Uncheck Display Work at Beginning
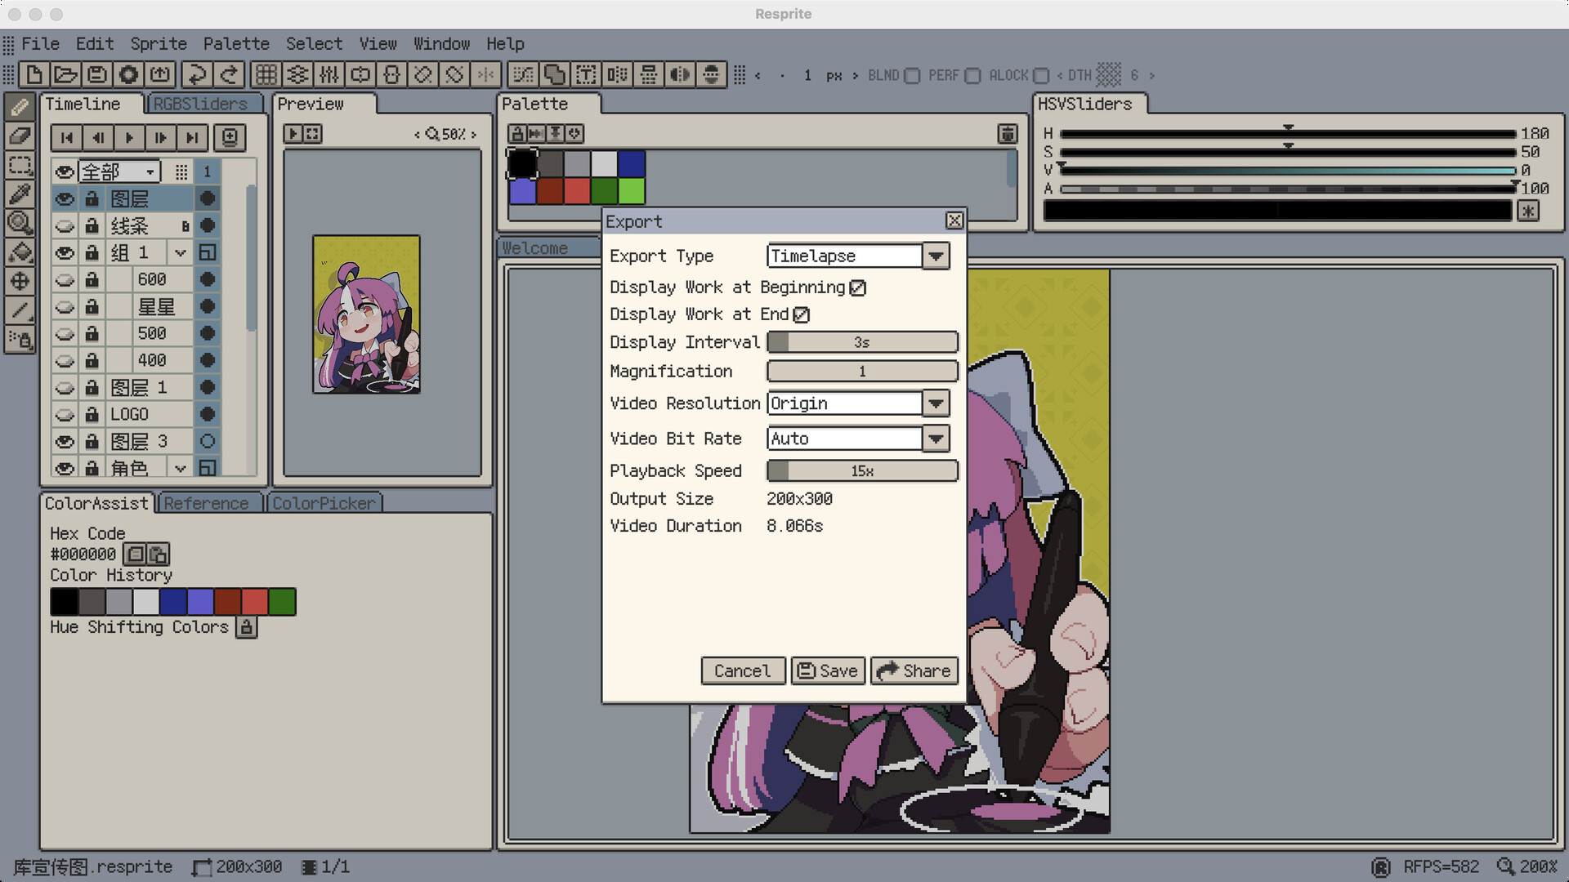Screen dimensions: 1569x882 (857, 287)
